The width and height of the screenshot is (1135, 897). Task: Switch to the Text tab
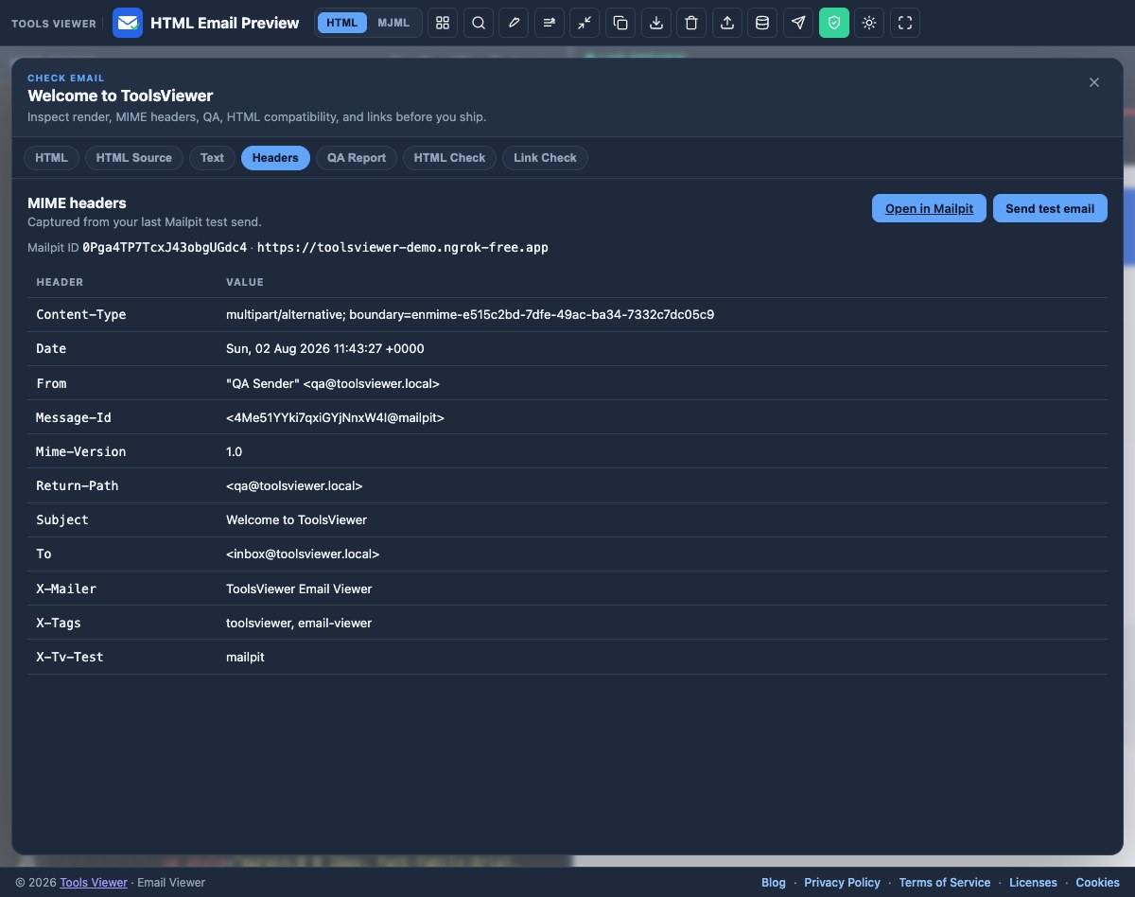pyautogui.click(x=212, y=158)
